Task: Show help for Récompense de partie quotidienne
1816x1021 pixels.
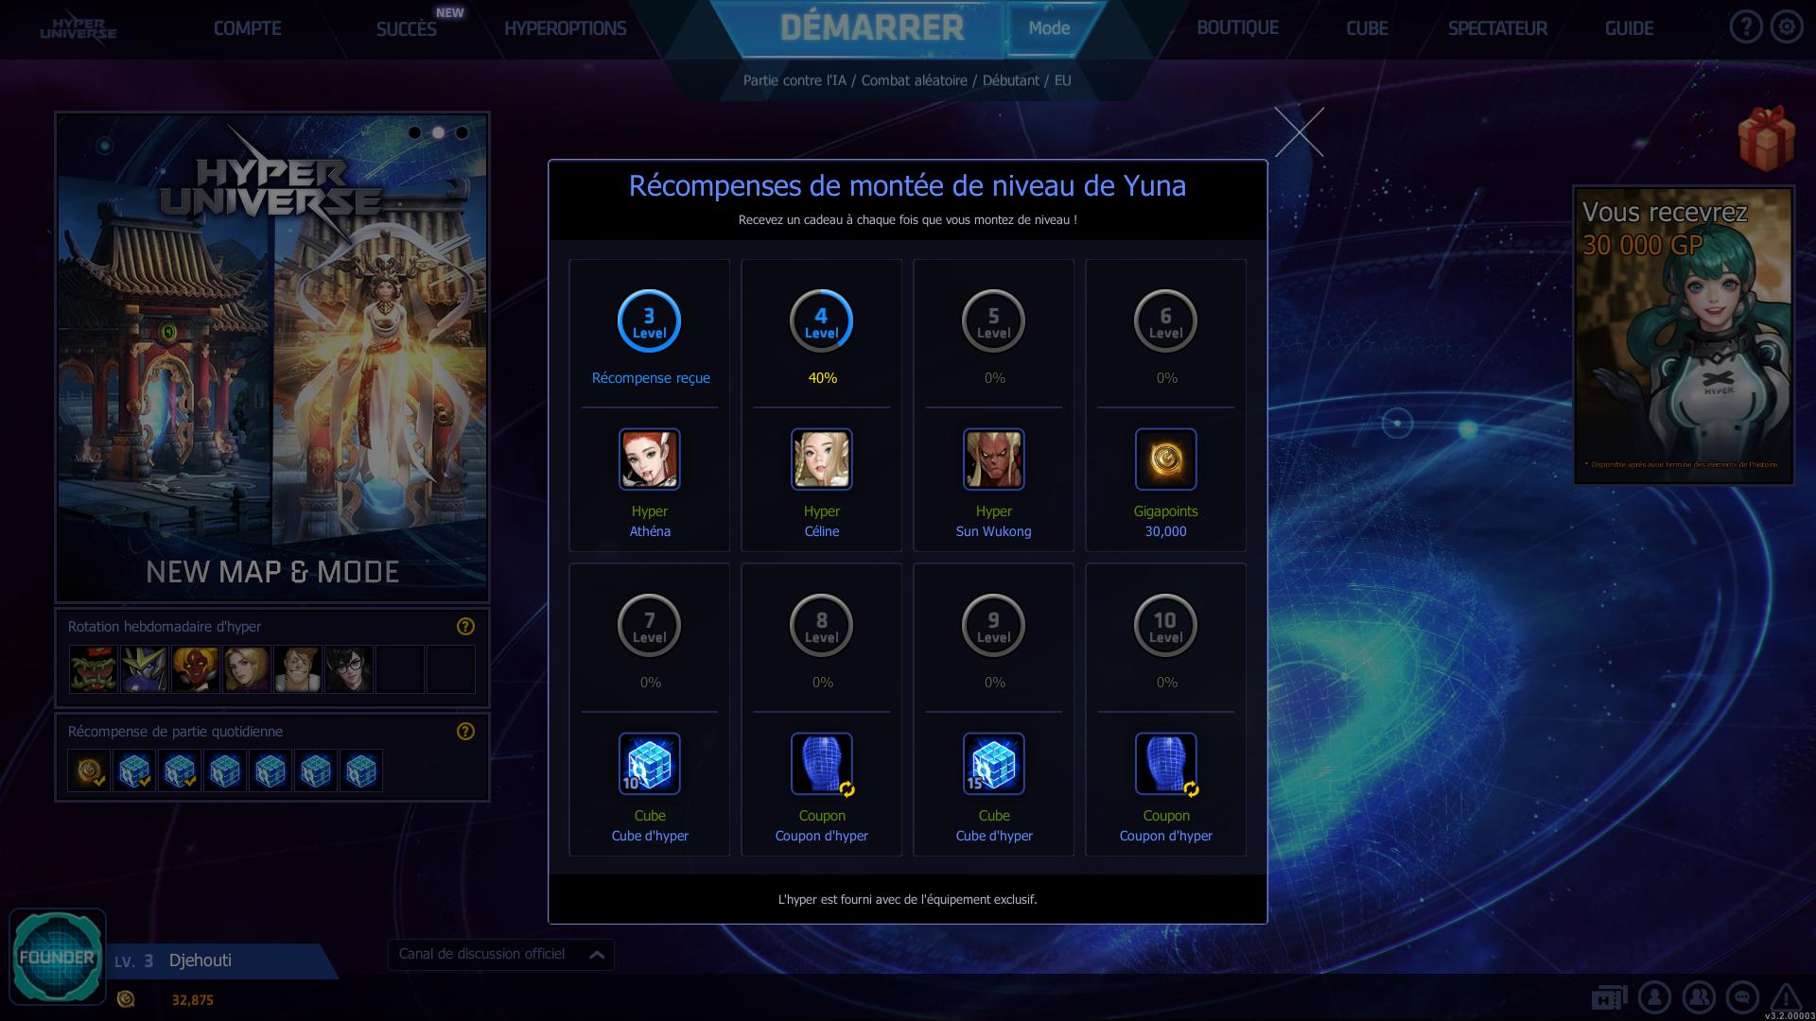Action: (465, 732)
